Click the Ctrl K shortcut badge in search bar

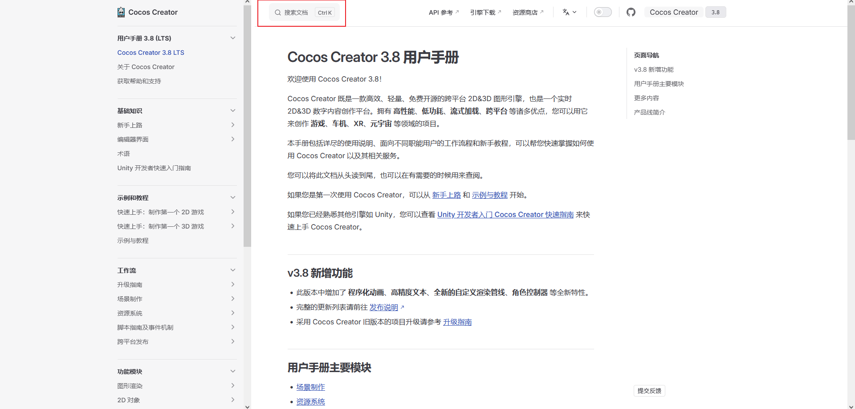point(325,12)
